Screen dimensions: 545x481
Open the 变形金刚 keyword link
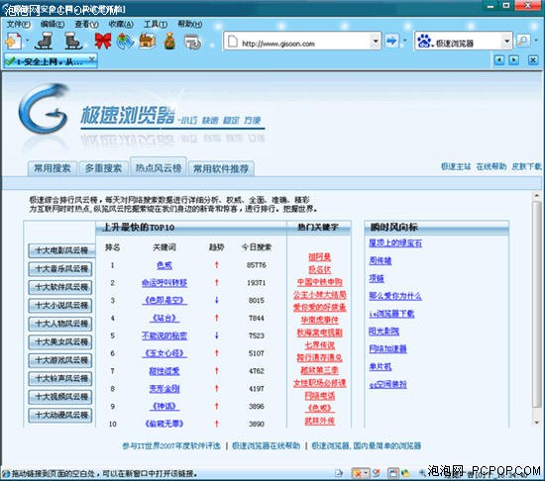tap(164, 389)
